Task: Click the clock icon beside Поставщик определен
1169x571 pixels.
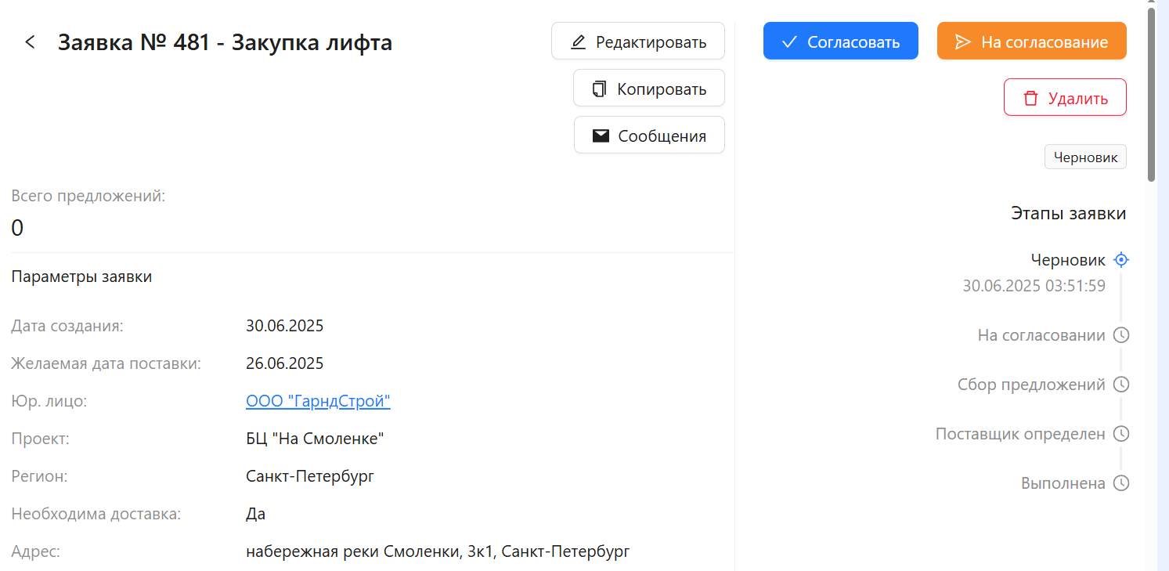Action: (1121, 434)
